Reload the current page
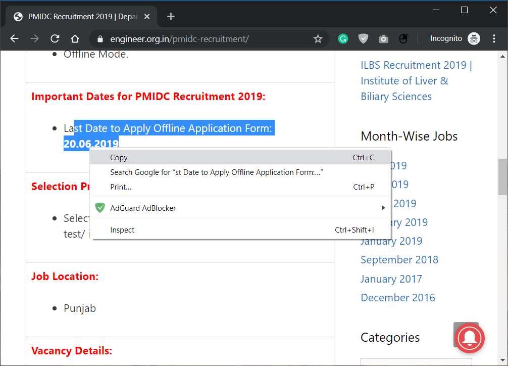The height and width of the screenshot is (366, 508). coord(55,38)
